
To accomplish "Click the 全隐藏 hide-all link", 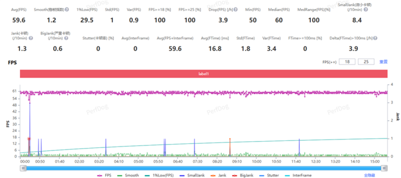I will tap(369, 175).
